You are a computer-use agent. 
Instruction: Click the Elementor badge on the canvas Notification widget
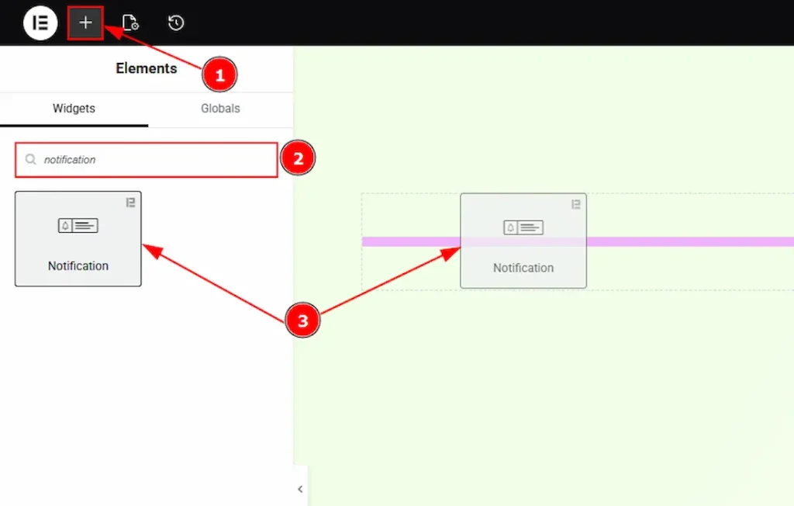coord(575,205)
